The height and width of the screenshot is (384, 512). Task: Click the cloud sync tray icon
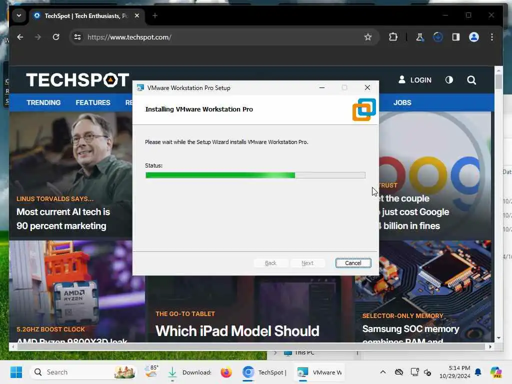click(398, 372)
